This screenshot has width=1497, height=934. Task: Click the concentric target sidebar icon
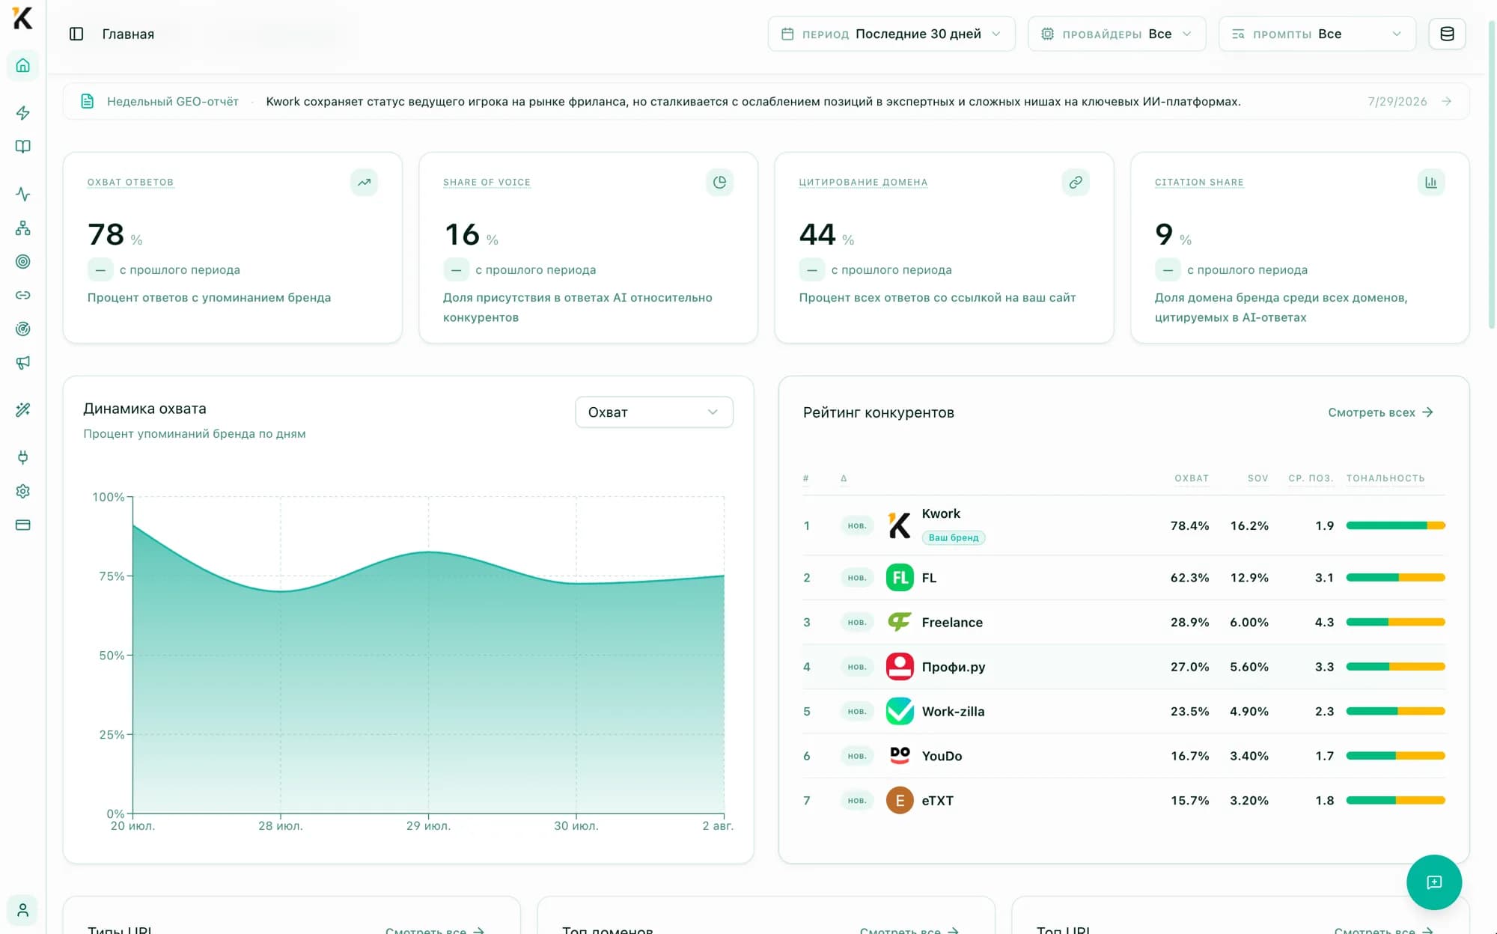pyautogui.click(x=22, y=261)
